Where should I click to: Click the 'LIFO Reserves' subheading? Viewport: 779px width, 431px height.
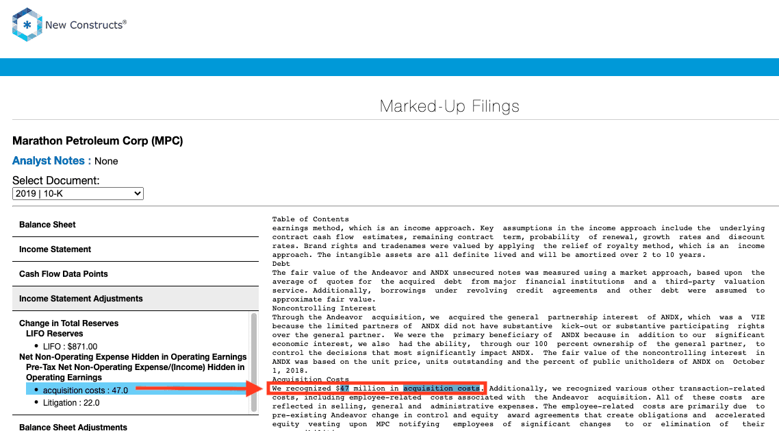click(55, 334)
